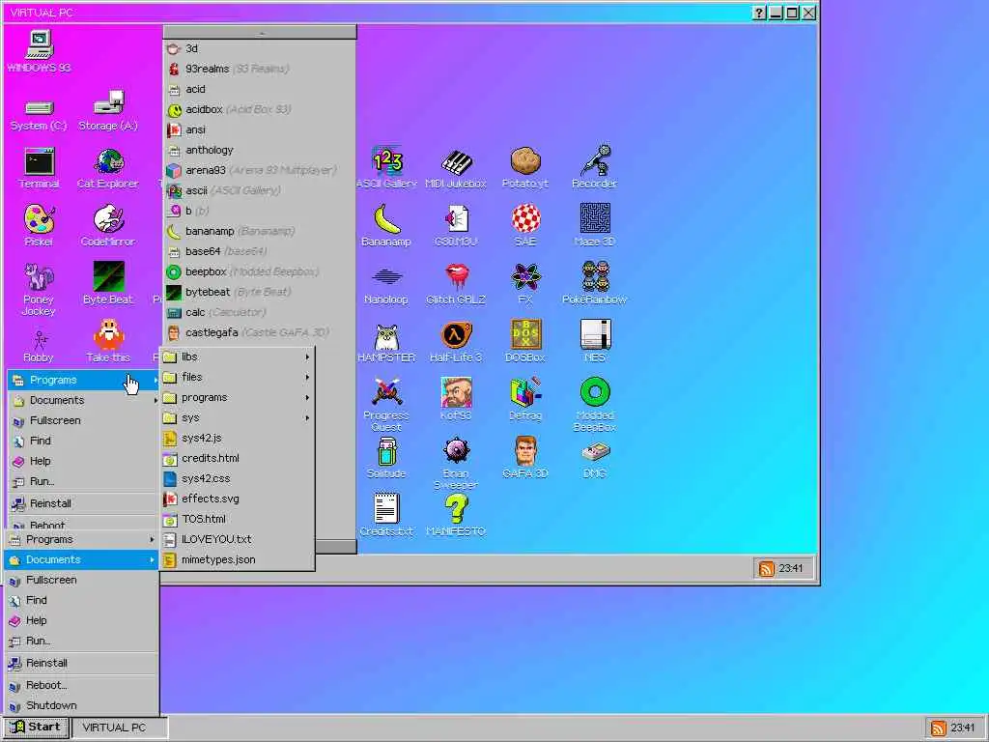Open the Maze 3D desktop icon
989x742 pixels.
[x=594, y=226]
